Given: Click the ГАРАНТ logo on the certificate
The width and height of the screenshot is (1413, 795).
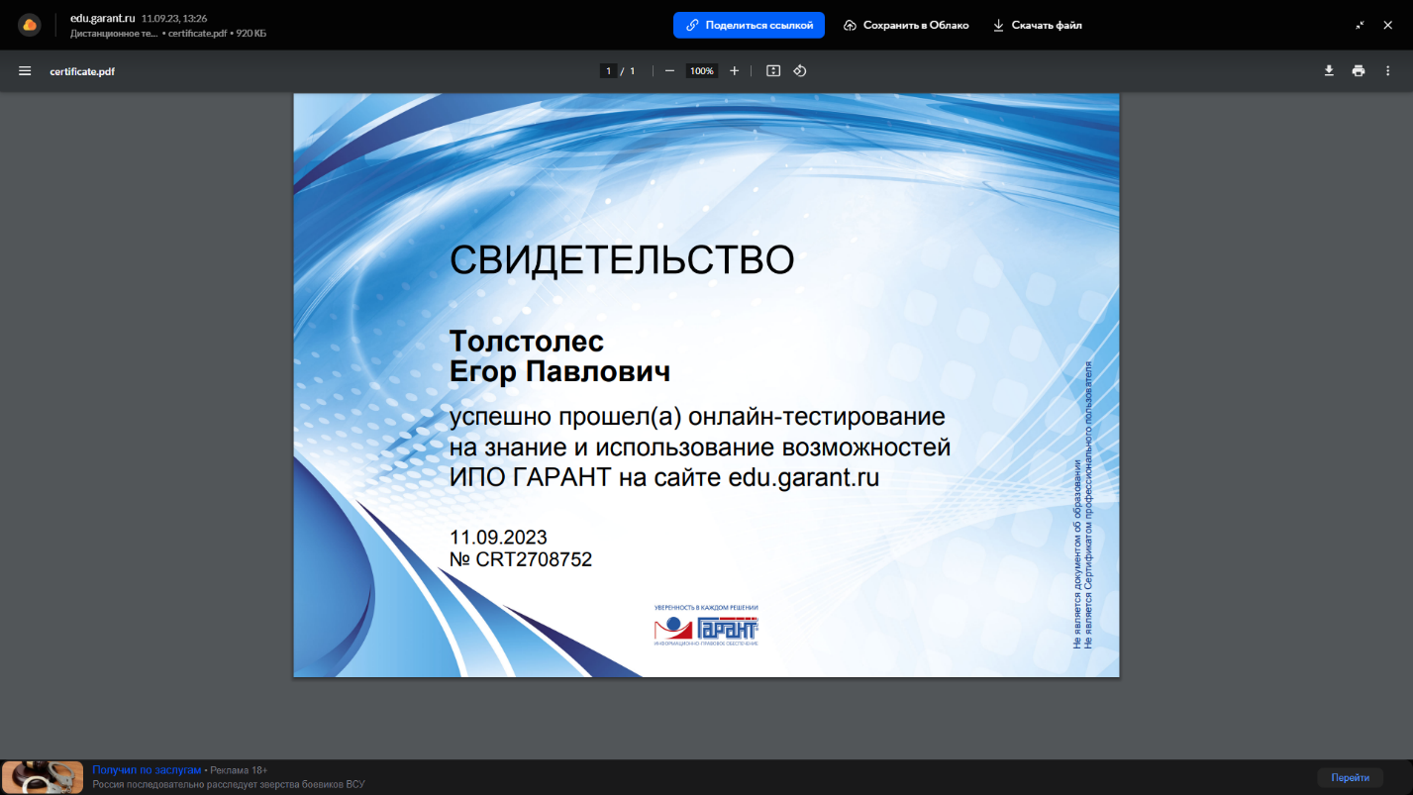Looking at the screenshot, I should point(706,628).
